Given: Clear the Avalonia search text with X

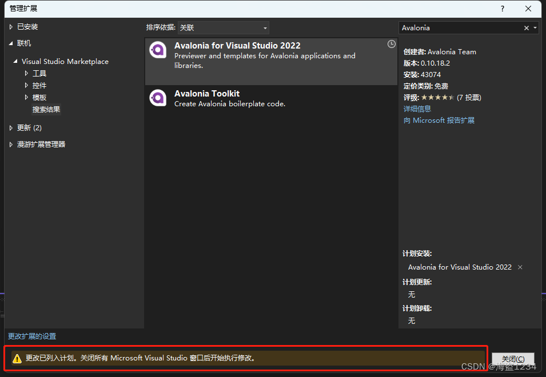Looking at the screenshot, I should click(x=526, y=28).
